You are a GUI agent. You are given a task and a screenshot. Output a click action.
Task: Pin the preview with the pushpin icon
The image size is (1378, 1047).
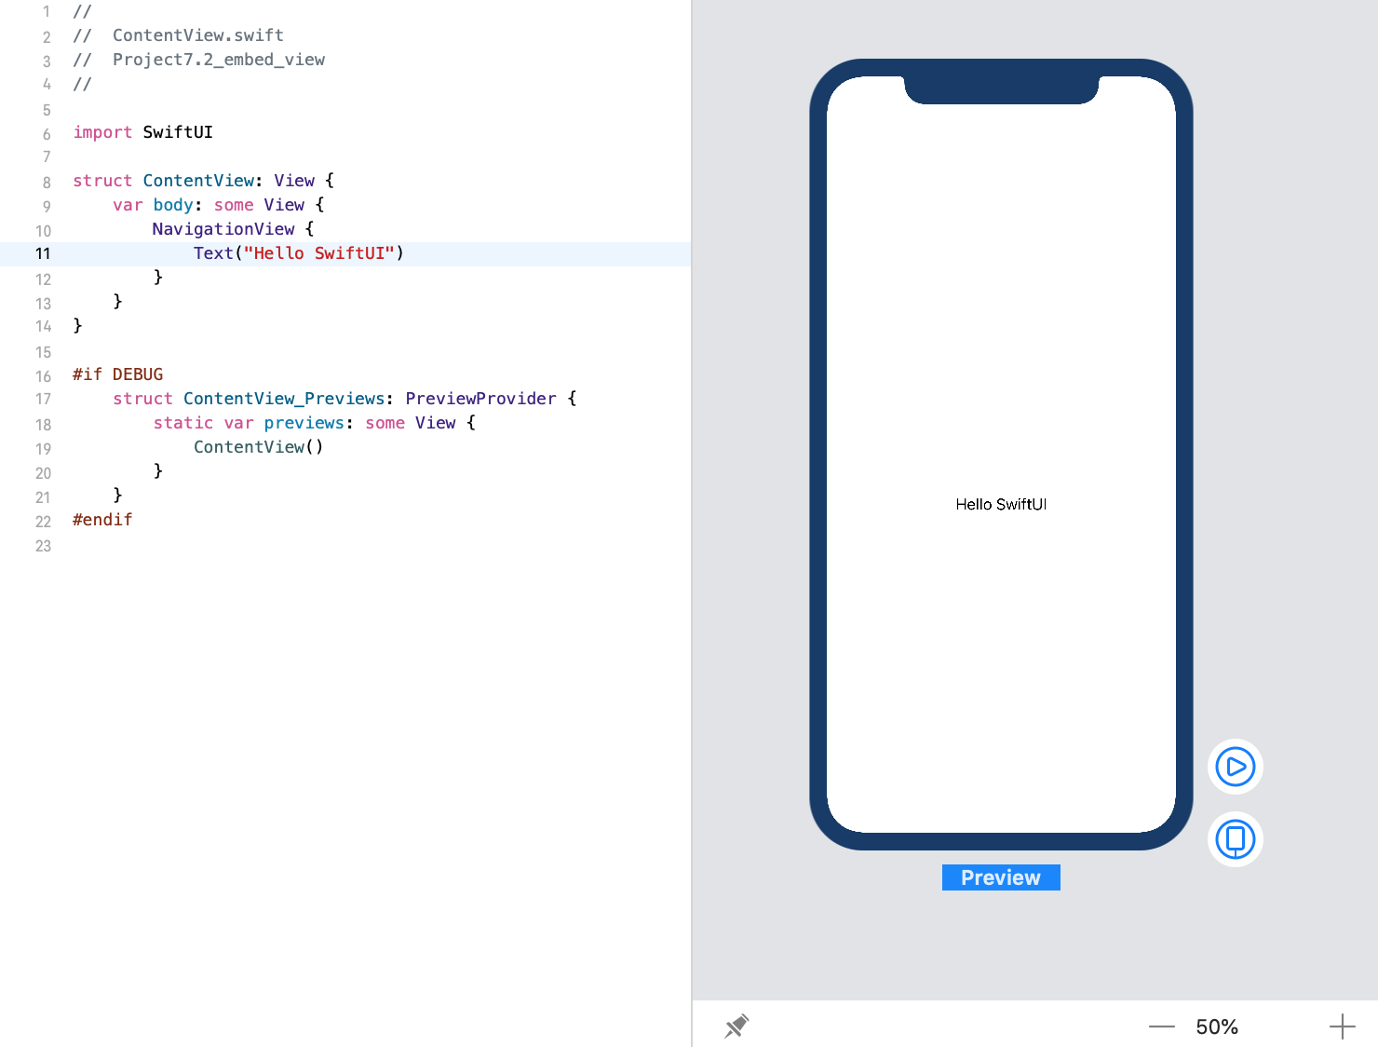pos(736,1027)
